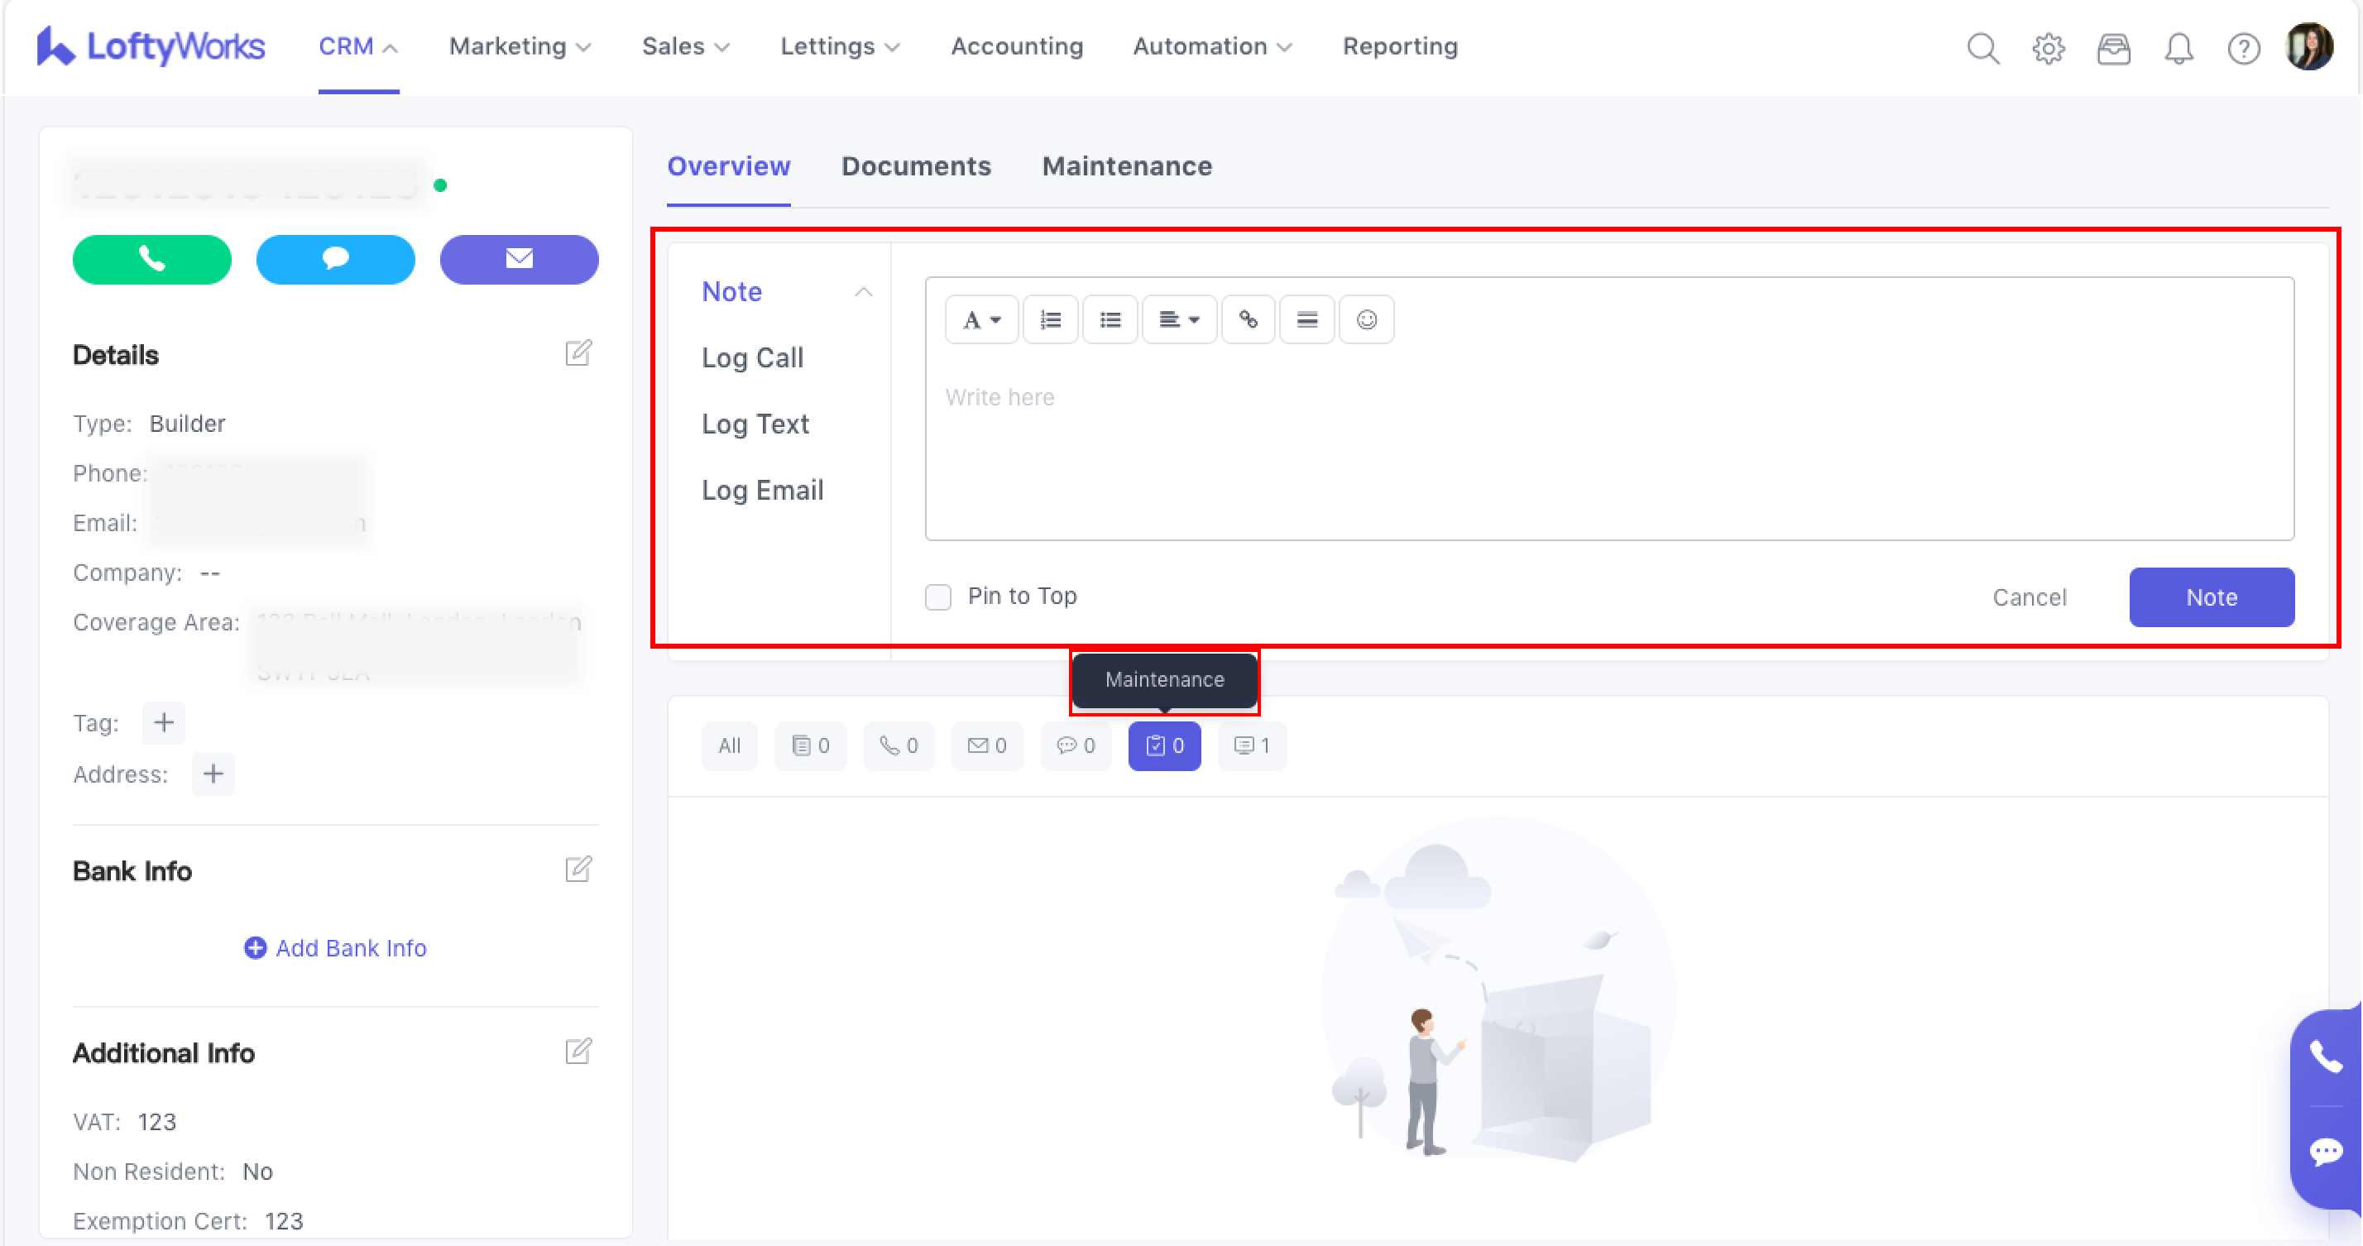Screen dimensions: 2363x1246
Task: Open the notifications bell
Action: [2178, 48]
